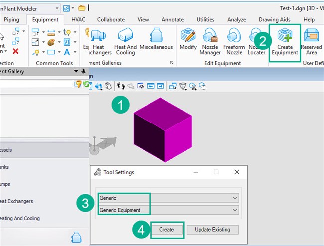The image size is (324, 246).
Task: Click the Create button in Tool Settings
Action: pos(166,230)
